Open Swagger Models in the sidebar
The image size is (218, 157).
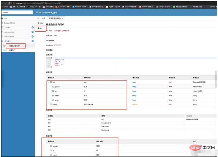coord(10,23)
